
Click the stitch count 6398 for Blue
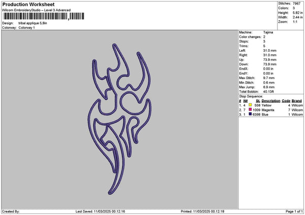[x=256, y=115]
